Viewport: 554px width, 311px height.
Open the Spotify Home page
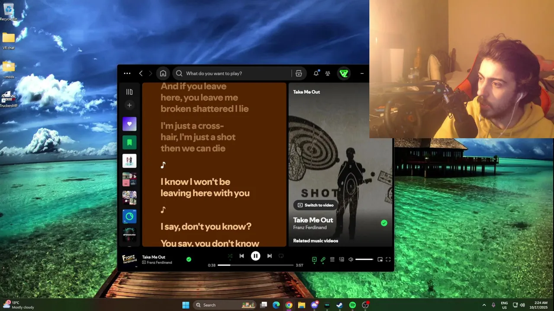tap(163, 73)
